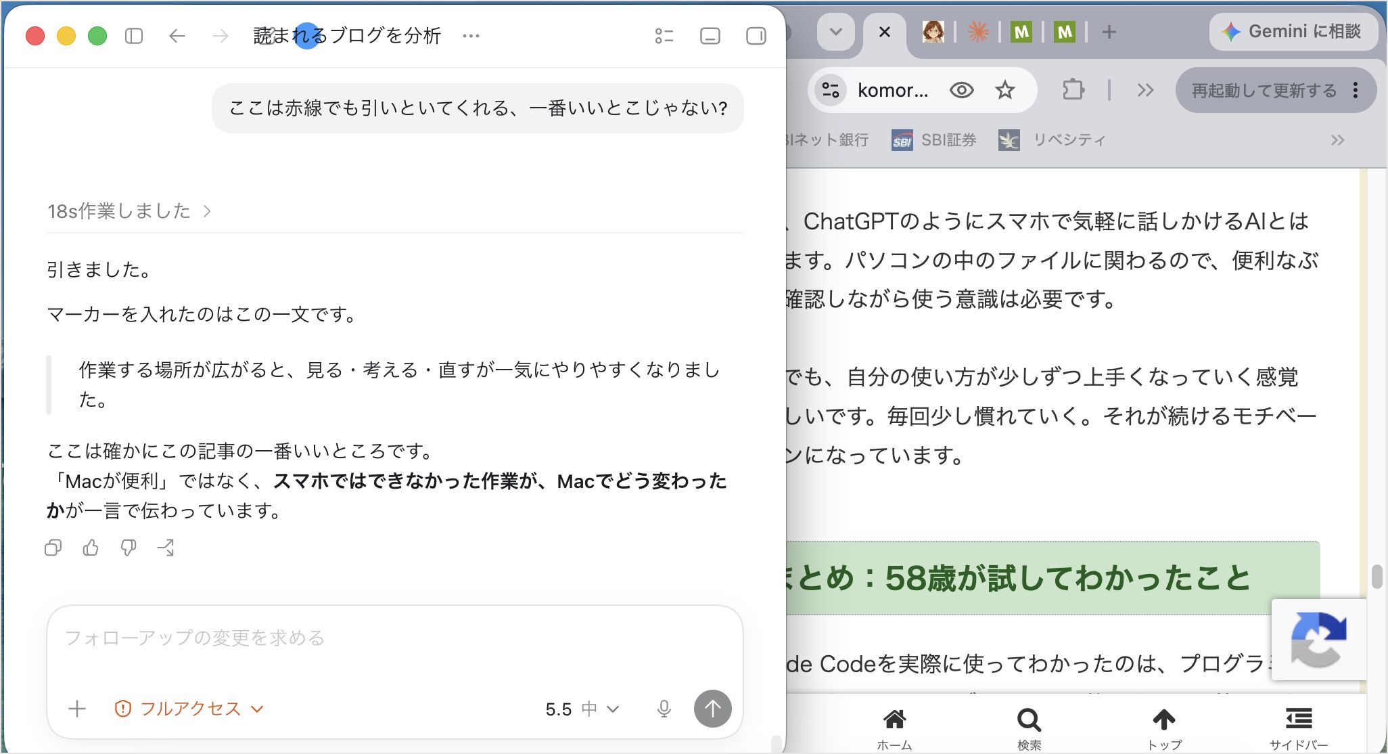
Task: Open the ネット銀行 bookmark
Action: point(829,140)
